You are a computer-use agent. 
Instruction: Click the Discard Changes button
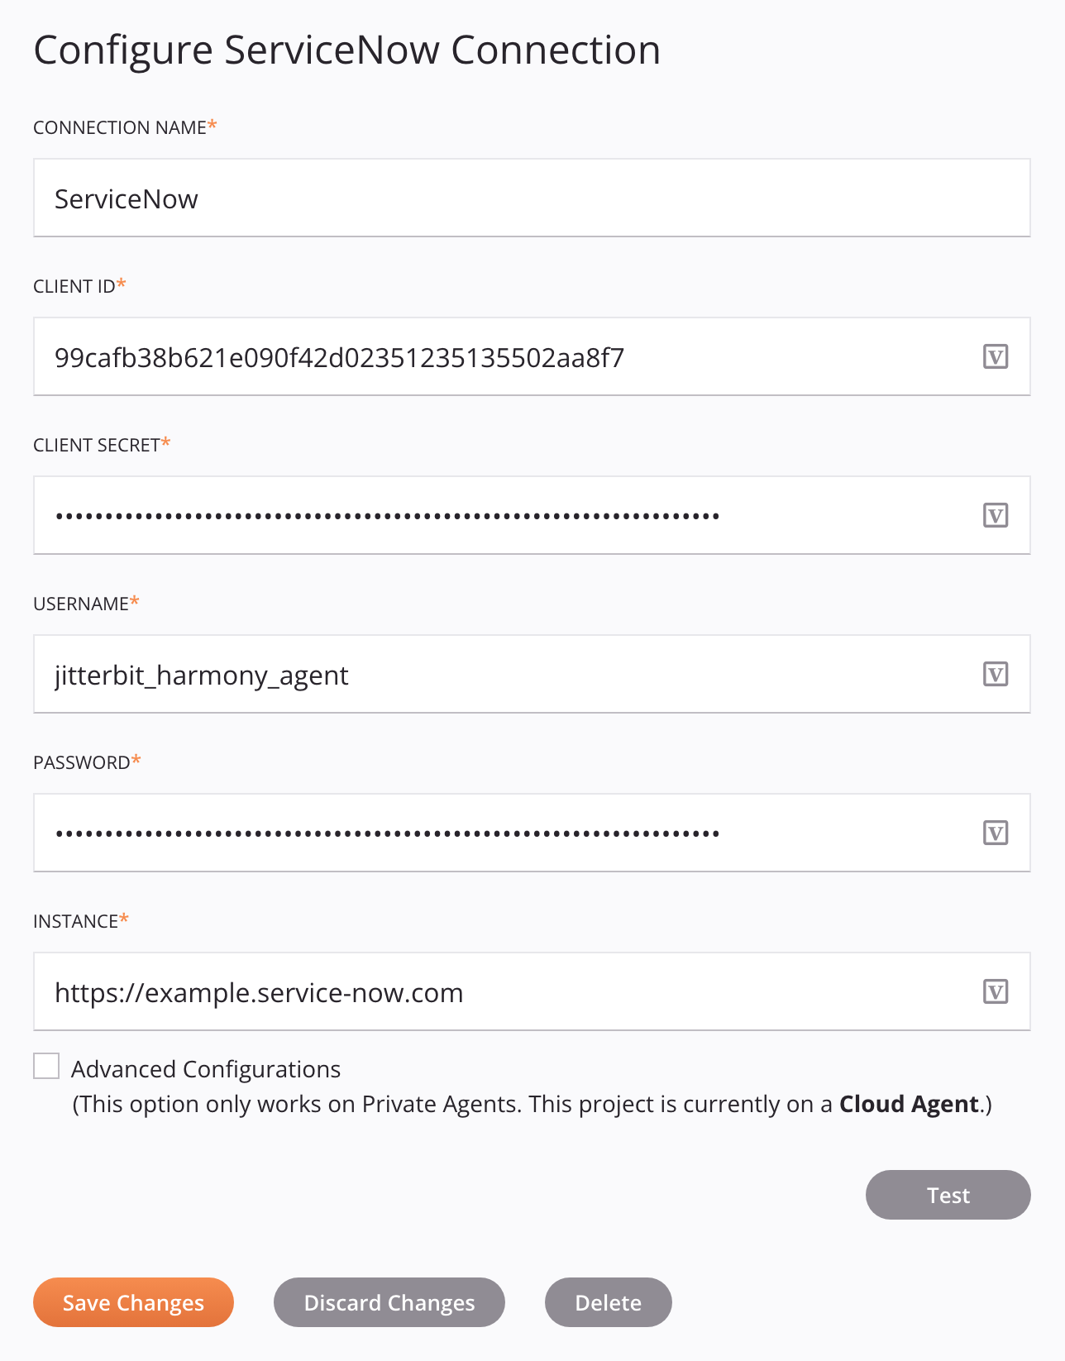[389, 1302]
